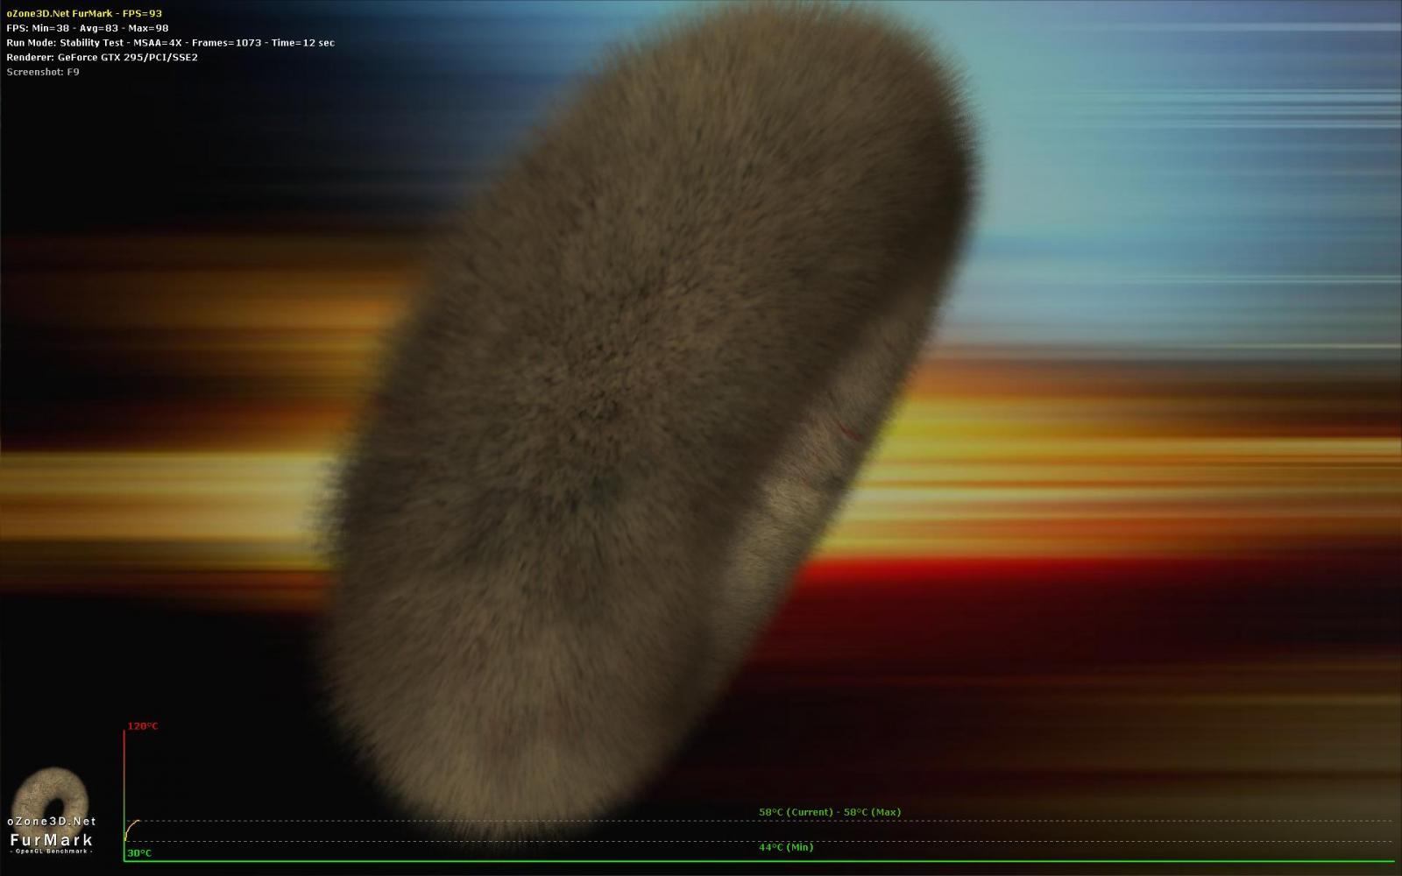Click the '58°C (Current) - 58°C (Max)' readout
The image size is (1402, 876).
(830, 812)
